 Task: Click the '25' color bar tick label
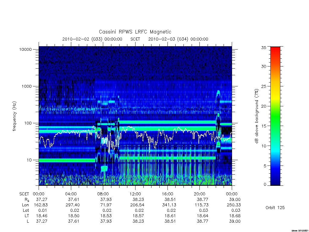[263, 86]
